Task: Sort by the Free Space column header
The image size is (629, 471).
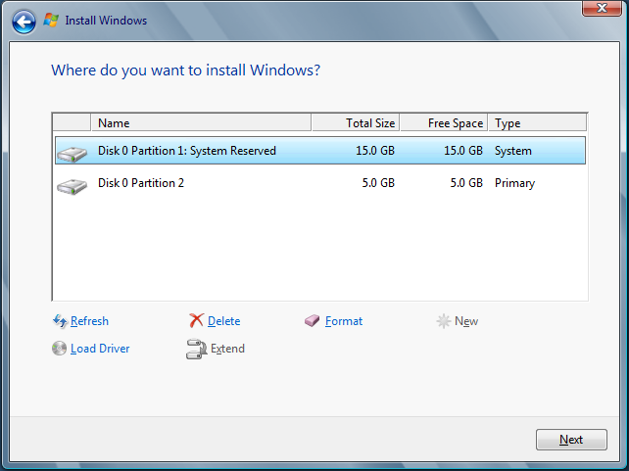Action: [x=444, y=123]
